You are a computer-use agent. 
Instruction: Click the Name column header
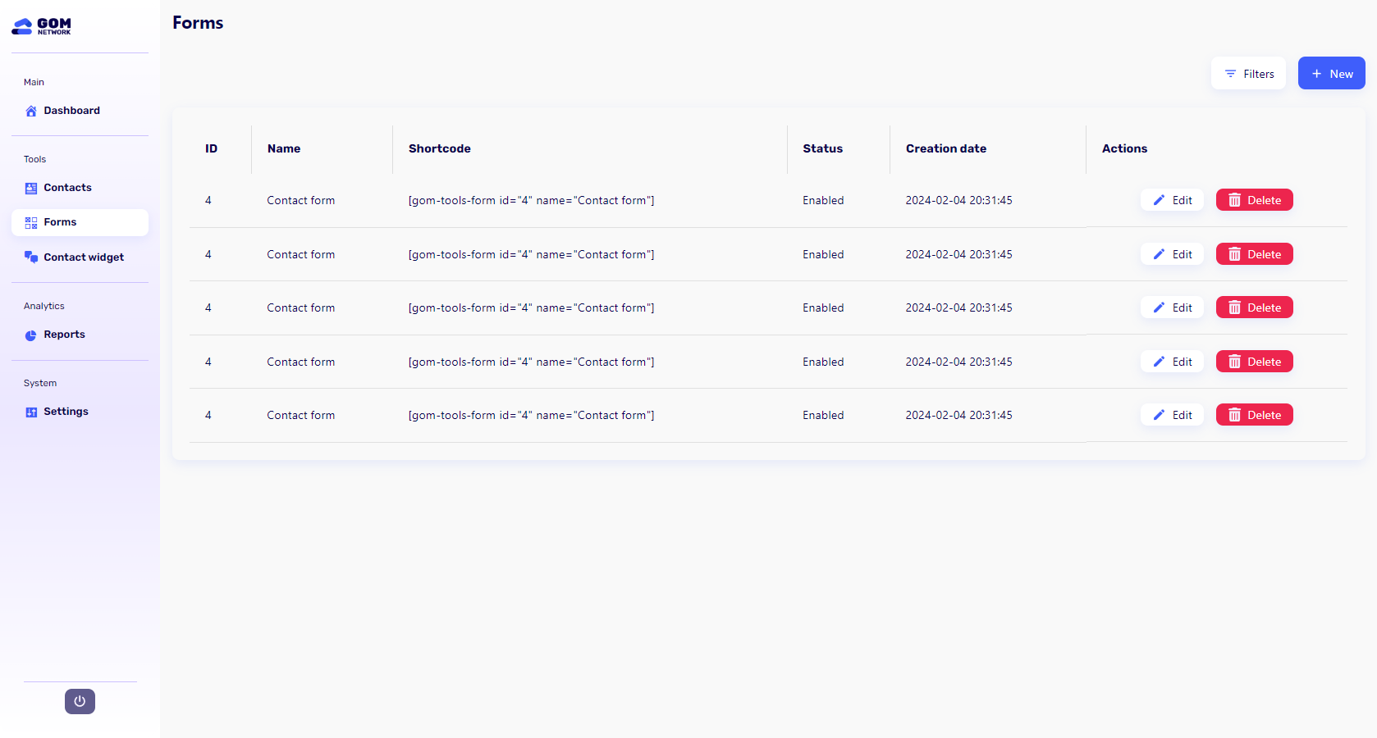284,148
